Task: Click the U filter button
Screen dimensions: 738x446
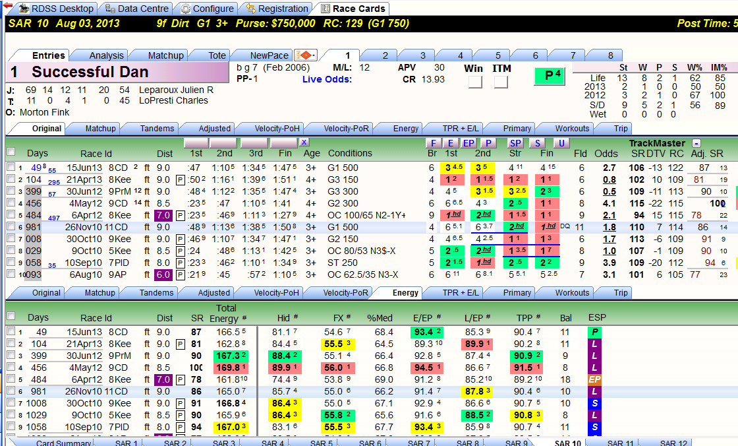Action: 561,143
